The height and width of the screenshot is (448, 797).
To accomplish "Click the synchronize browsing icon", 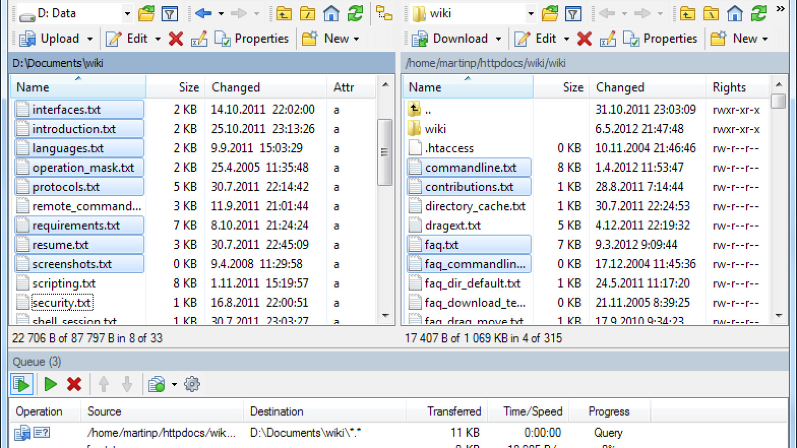I will (384, 13).
